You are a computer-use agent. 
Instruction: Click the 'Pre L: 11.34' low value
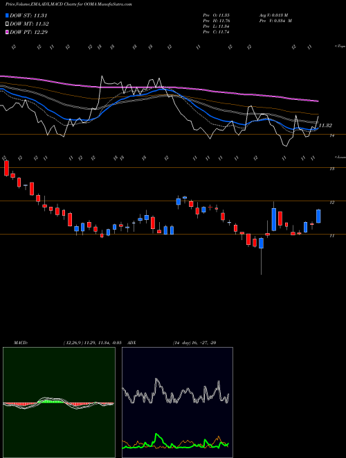217,26
